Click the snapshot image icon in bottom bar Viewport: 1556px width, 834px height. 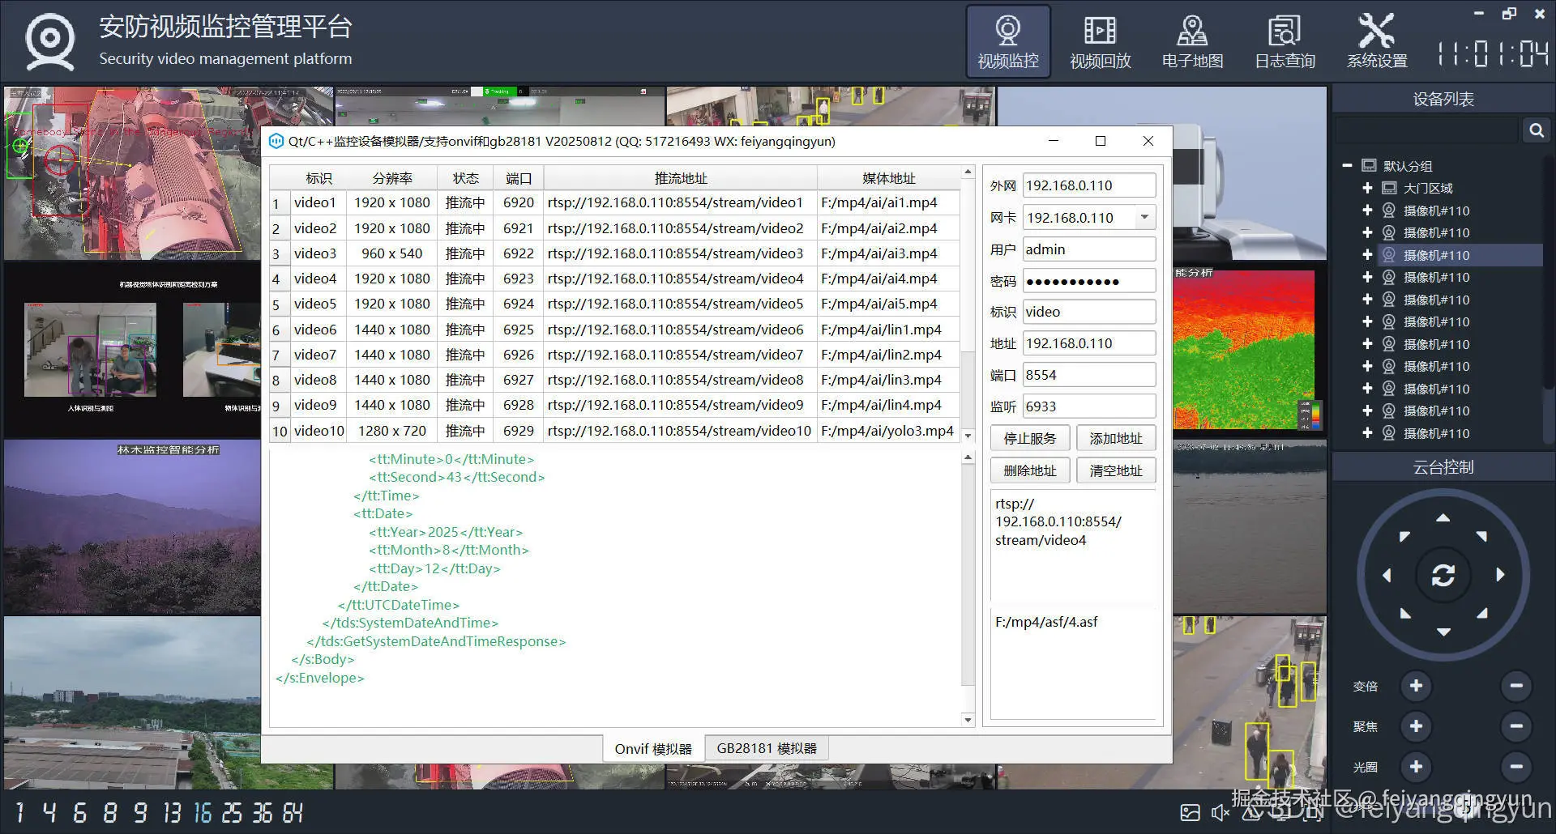pos(1190,812)
